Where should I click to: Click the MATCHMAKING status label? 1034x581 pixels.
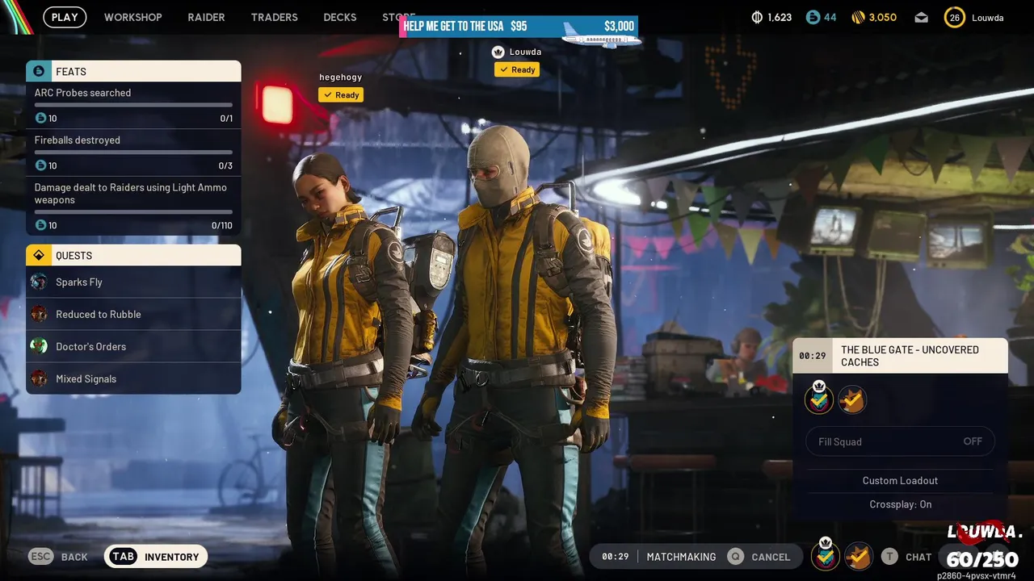click(681, 556)
